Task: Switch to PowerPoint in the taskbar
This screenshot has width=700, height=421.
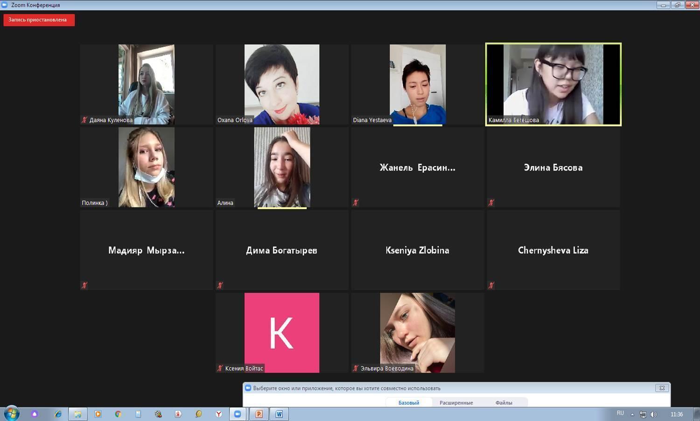Action: 259,414
